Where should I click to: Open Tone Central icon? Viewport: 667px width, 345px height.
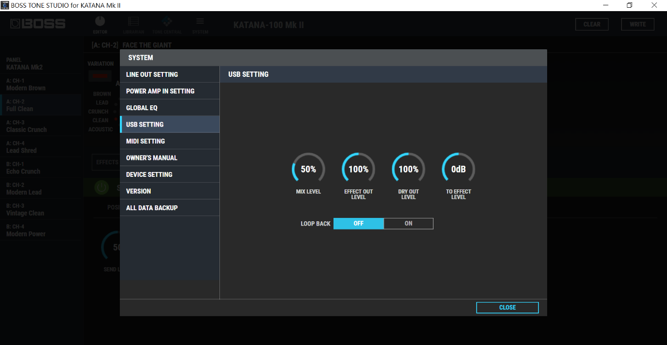point(167,25)
